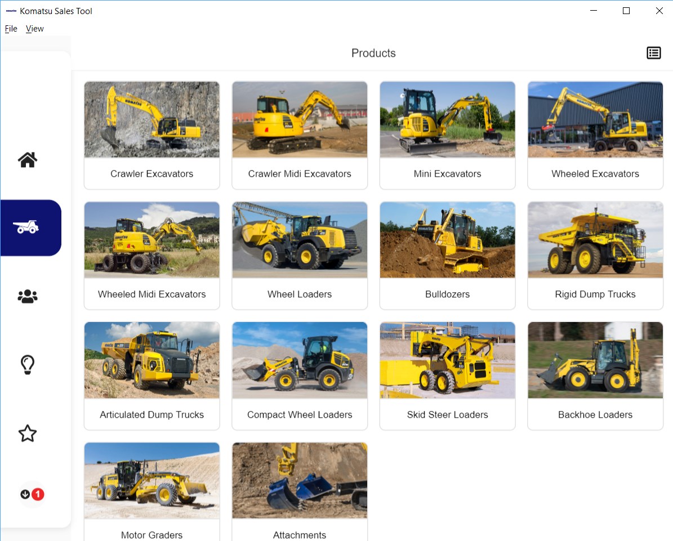Go to the Home sidebar icon

[28, 159]
